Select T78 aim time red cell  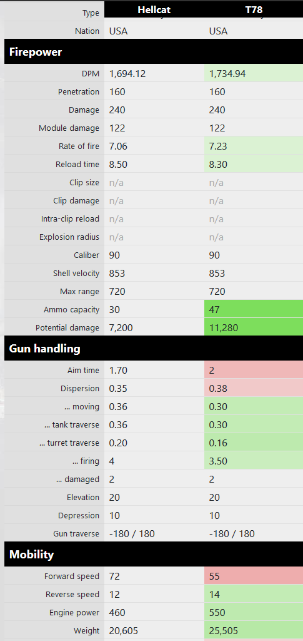(x=254, y=371)
